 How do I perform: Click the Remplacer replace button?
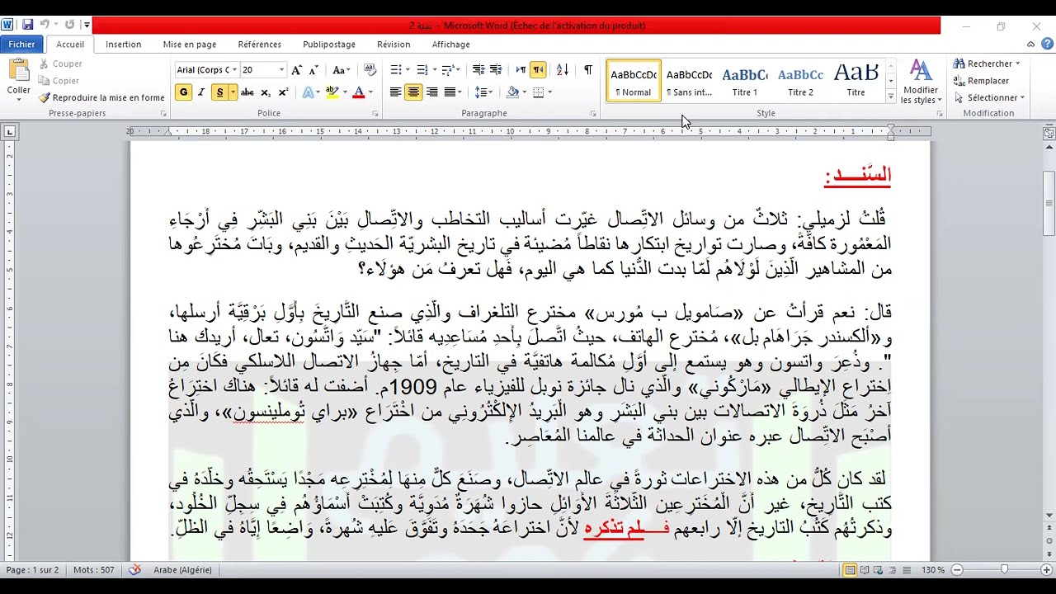coord(982,81)
